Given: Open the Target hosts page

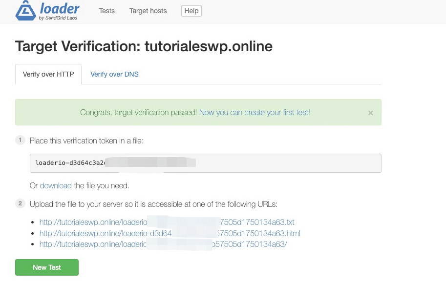Looking at the screenshot, I should point(148,11).
